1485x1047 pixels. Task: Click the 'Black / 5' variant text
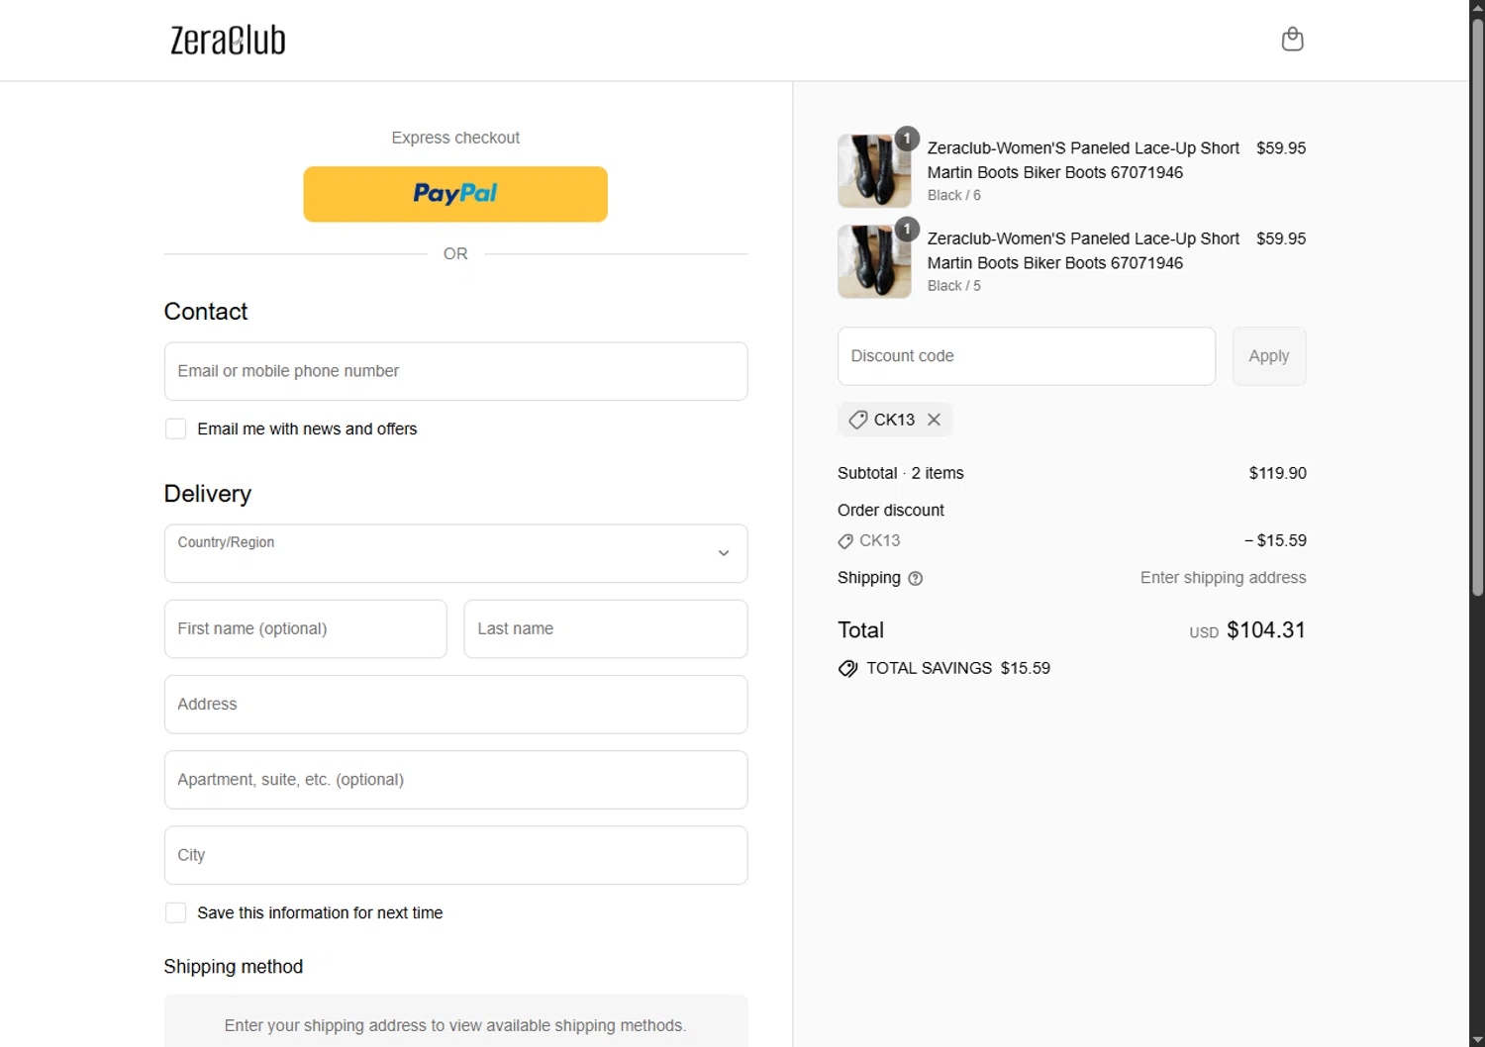[x=954, y=286]
